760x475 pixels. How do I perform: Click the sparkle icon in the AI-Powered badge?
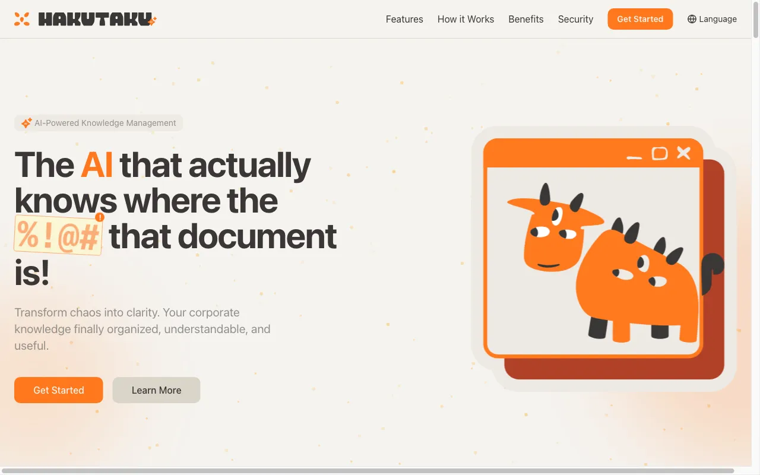(x=26, y=123)
